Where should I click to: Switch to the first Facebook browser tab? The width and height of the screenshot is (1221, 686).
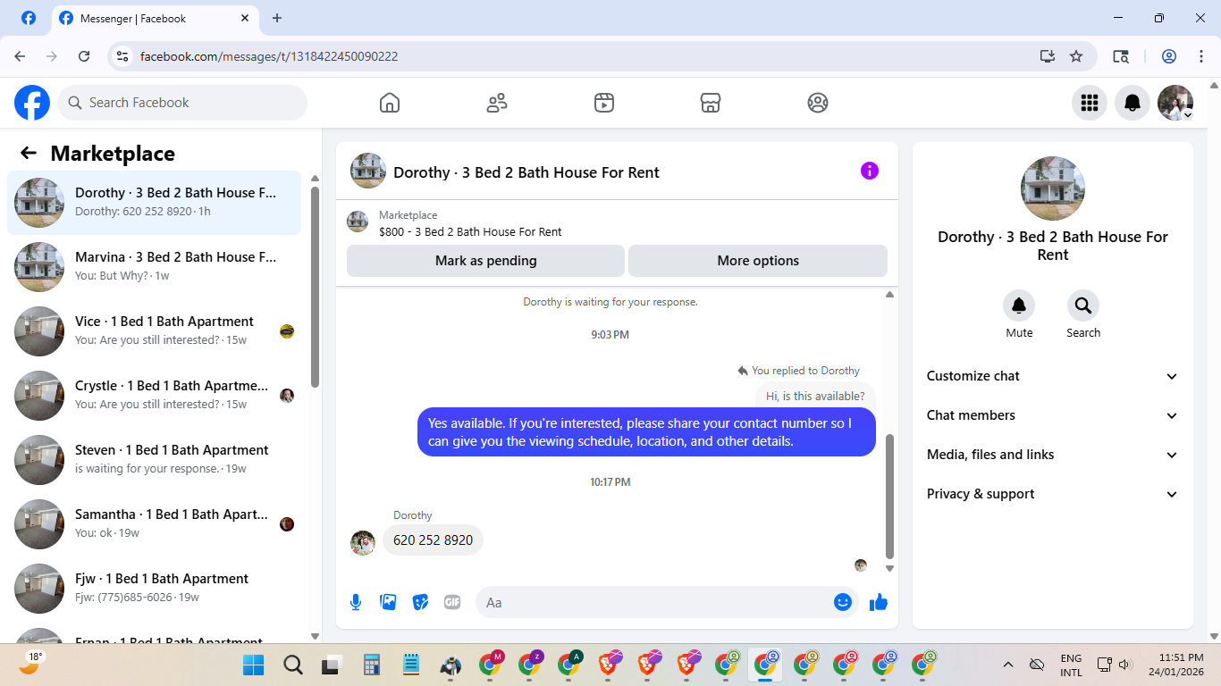click(x=29, y=18)
